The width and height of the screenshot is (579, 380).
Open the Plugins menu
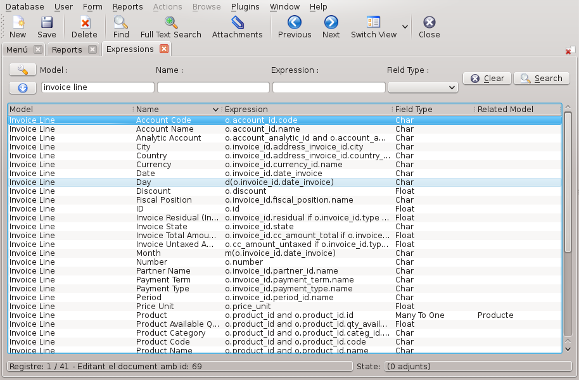coord(245,6)
